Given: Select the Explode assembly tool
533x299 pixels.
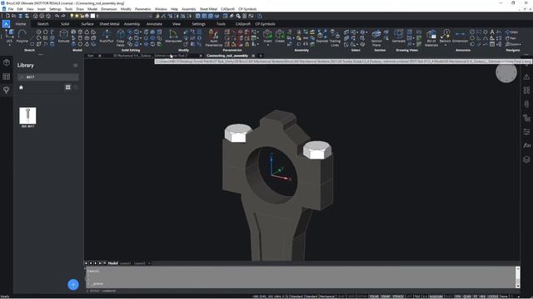Looking at the screenshot, I should click(x=322, y=36).
